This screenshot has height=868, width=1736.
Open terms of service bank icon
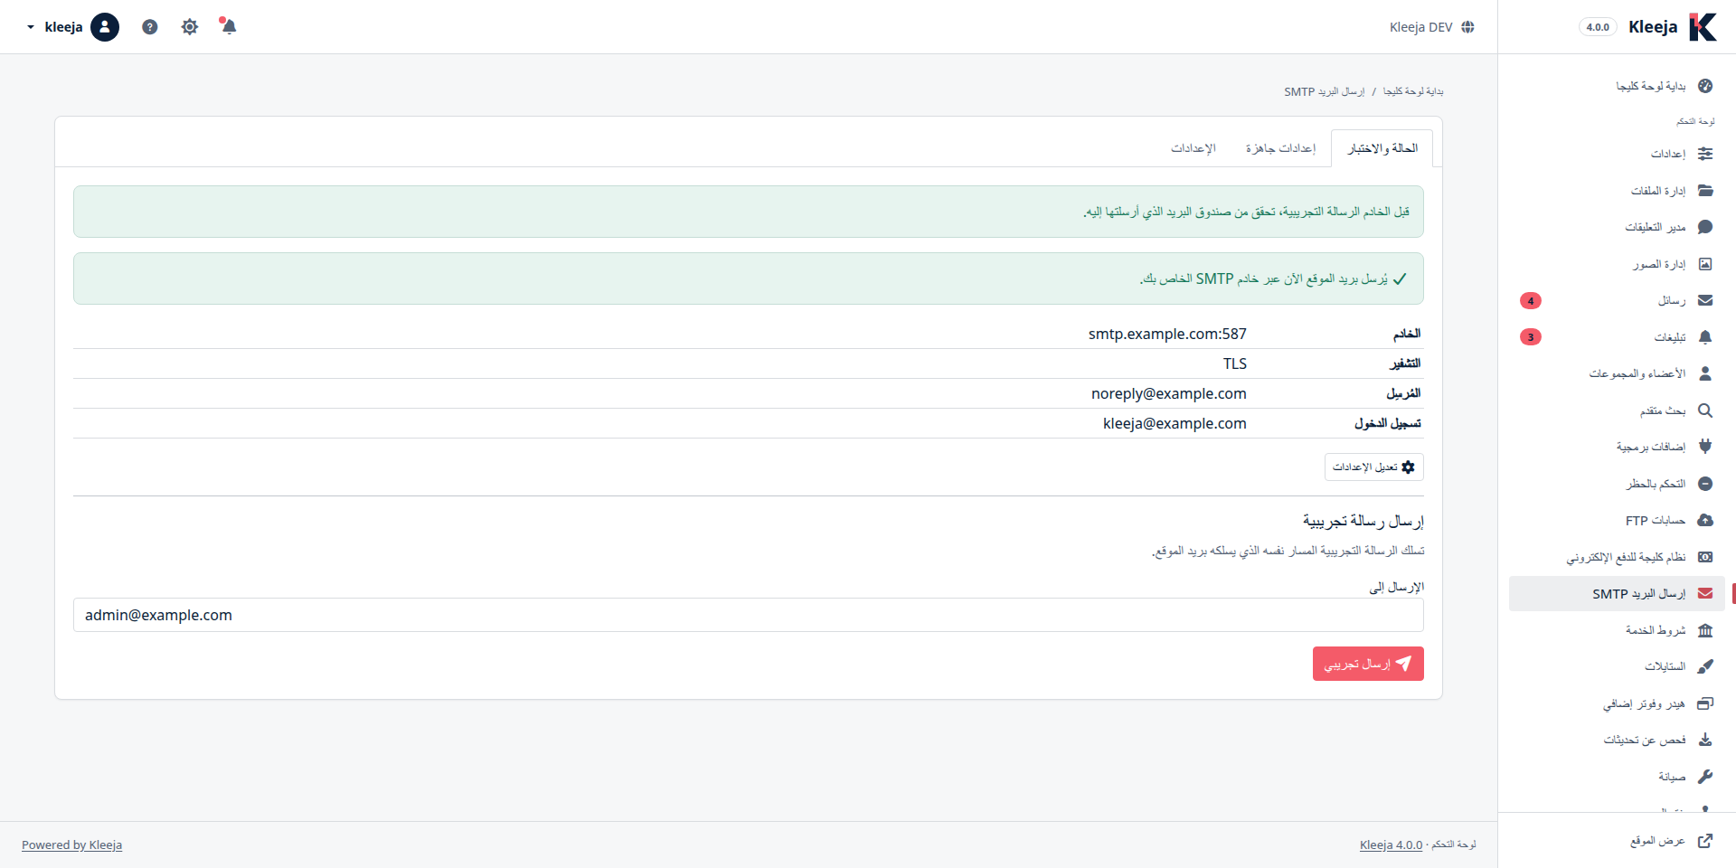tap(1705, 630)
